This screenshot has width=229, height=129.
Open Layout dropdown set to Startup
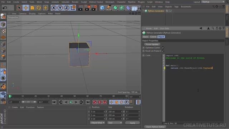pos(213,2)
